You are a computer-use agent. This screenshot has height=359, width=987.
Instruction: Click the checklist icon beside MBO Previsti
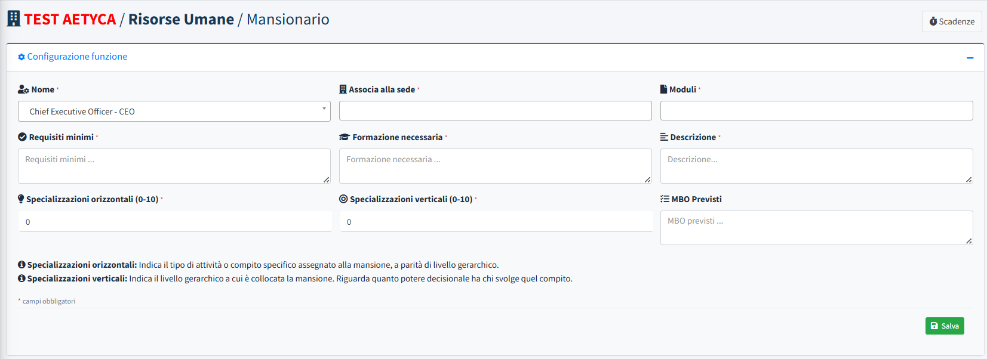click(x=665, y=199)
